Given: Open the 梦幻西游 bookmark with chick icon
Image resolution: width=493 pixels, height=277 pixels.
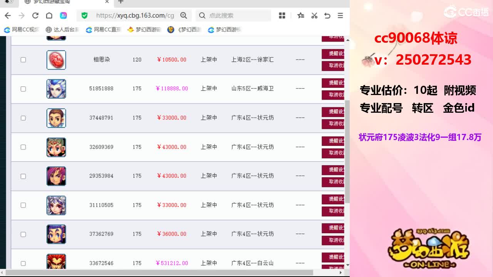Looking at the screenshot, I should pyautogui.click(x=144, y=30).
